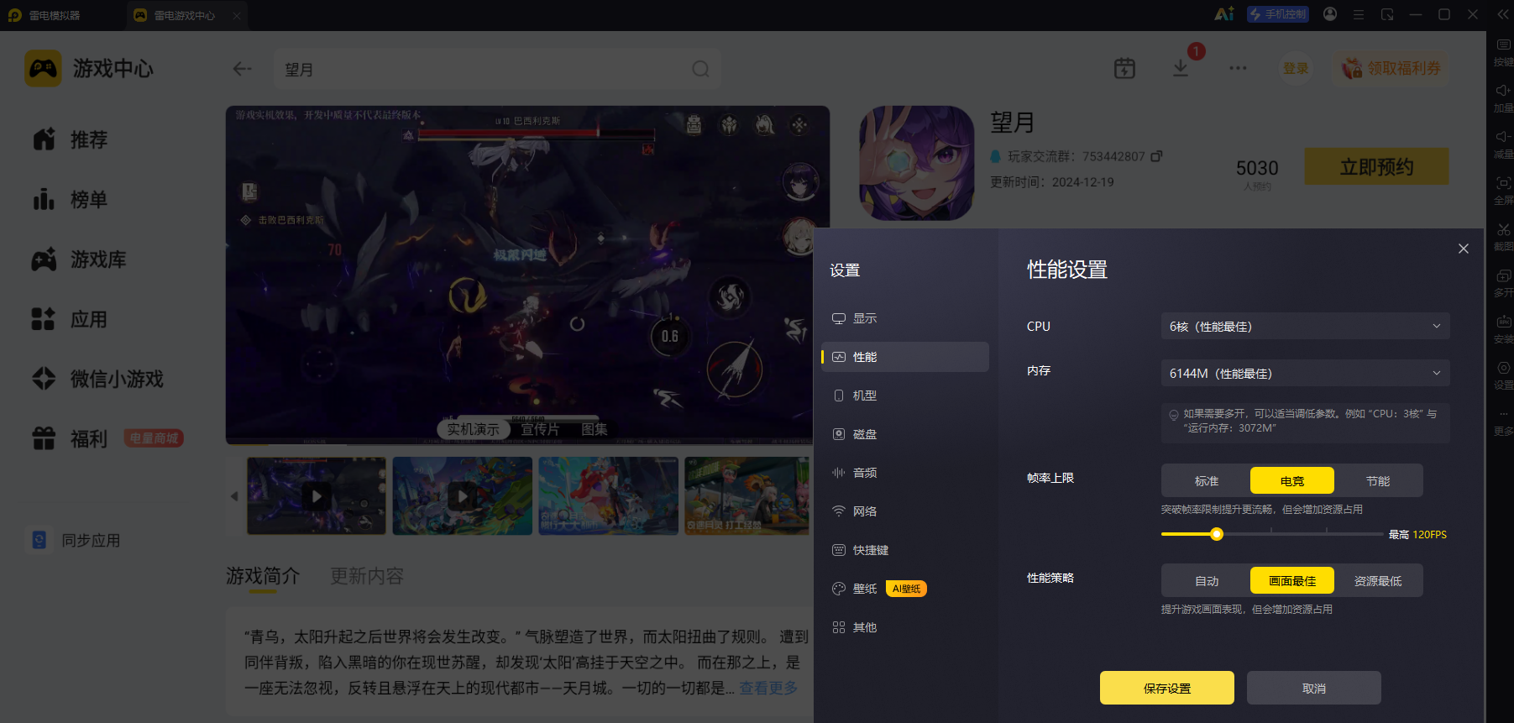This screenshot has height=723, width=1514.
Task: Open the third screenshot thumbnail
Action: (x=609, y=496)
